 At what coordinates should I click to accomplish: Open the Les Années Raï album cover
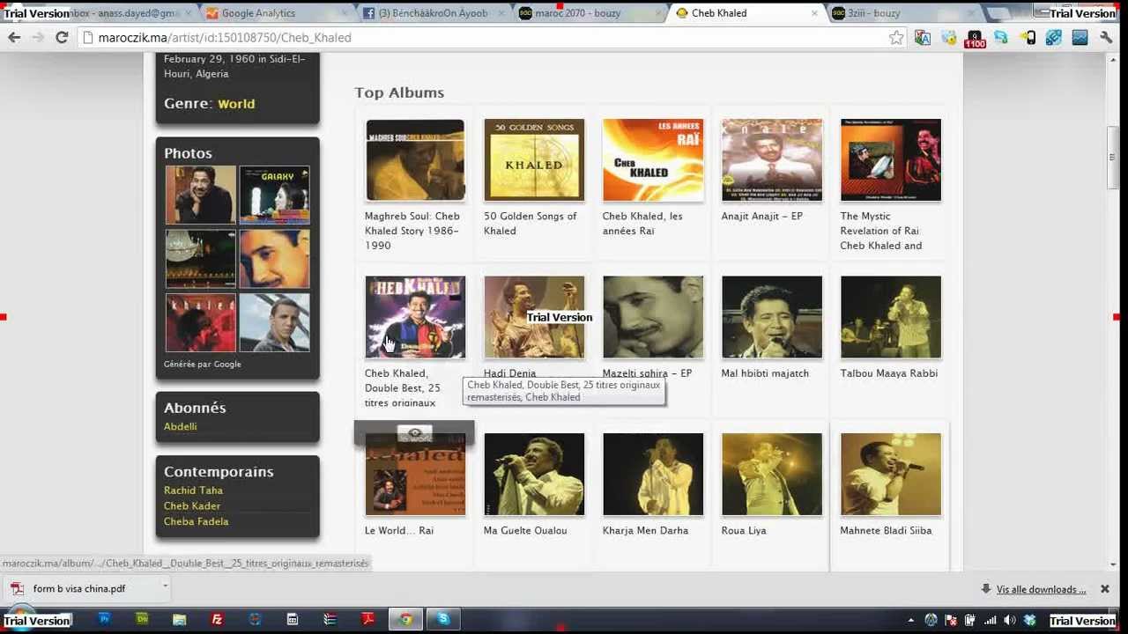point(653,160)
